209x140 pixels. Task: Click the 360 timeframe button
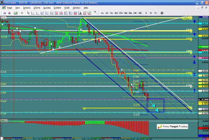pyautogui.click(x=140, y=13)
